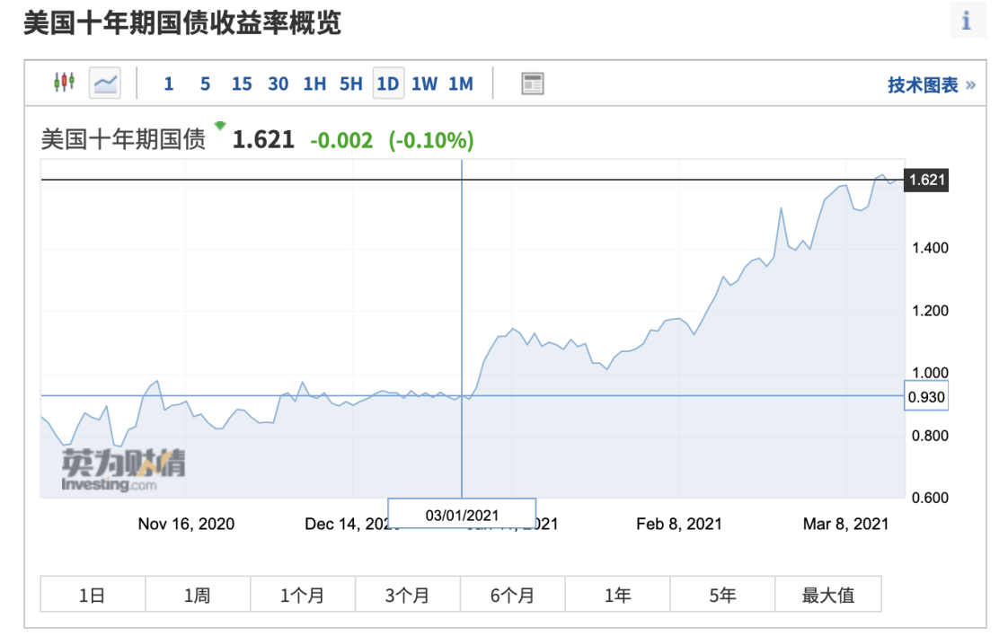Set range to 1日

[x=93, y=595]
